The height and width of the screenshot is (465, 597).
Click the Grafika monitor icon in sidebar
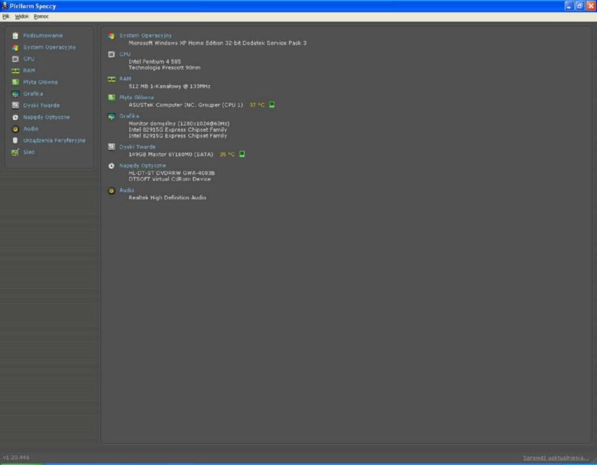[x=15, y=94]
